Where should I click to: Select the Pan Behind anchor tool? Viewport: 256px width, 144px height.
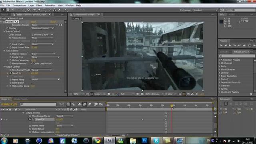tap(29, 10)
